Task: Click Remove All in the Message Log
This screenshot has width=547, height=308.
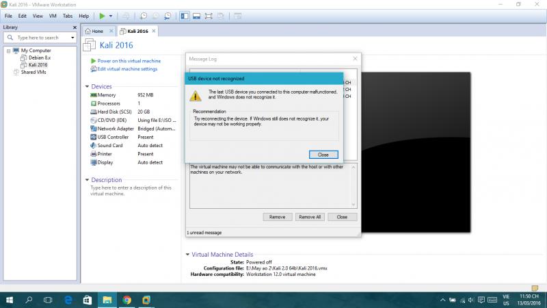Action: coord(310,217)
